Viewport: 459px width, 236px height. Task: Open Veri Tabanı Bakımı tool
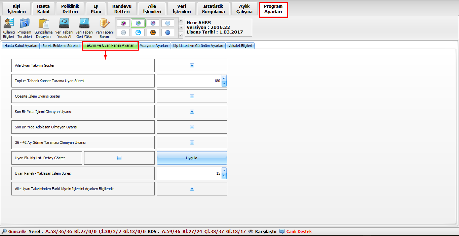pyautogui.click(x=105, y=24)
